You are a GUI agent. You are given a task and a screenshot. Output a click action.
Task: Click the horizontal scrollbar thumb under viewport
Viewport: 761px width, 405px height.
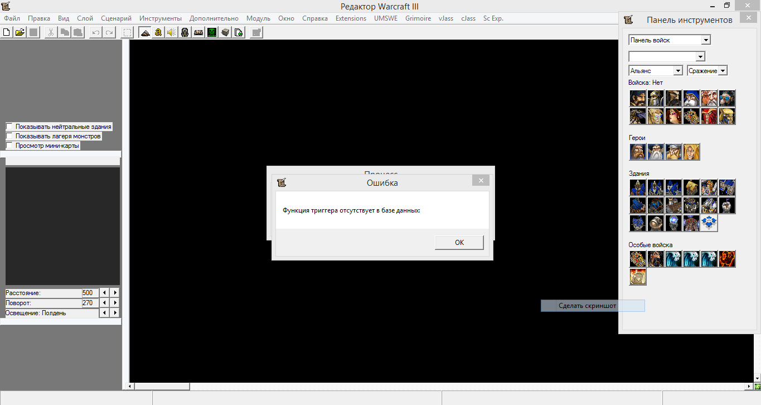tap(162, 386)
